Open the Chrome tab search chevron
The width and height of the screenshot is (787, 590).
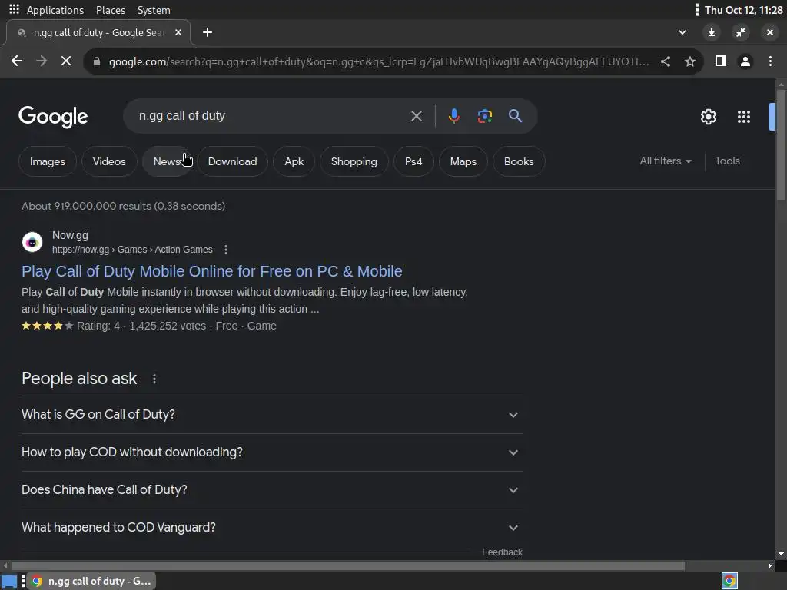[x=682, y=32]
